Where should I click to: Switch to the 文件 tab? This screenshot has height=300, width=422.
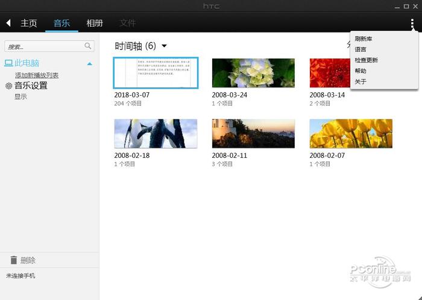[x=128, y=23]
